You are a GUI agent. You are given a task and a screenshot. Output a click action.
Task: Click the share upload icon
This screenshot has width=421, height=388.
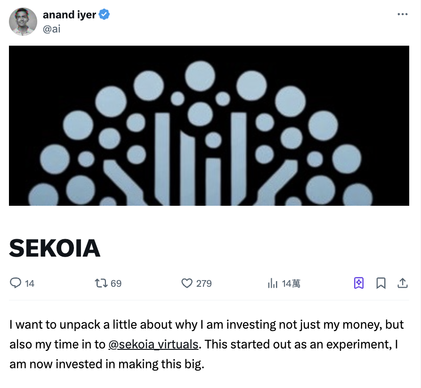click(x=403, y=283)
